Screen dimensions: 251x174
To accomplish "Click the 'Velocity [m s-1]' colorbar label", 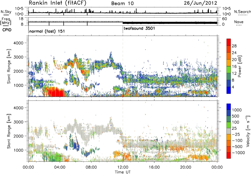I will (x=248, y=131).
